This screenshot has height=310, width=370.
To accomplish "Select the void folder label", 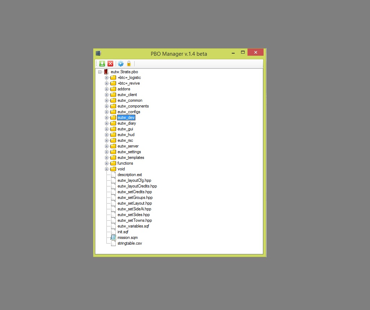I will [121, 169].
